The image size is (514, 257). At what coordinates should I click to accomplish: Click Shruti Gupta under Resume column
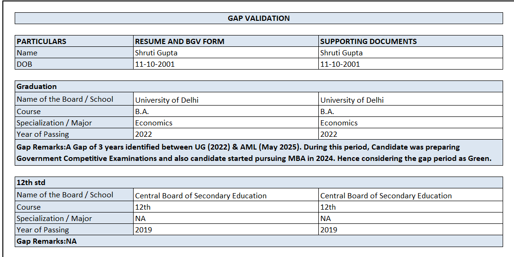tap(156, 53)
